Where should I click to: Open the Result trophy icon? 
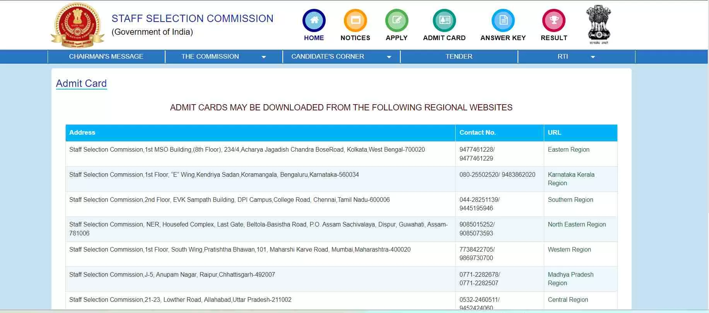[554, 20]
